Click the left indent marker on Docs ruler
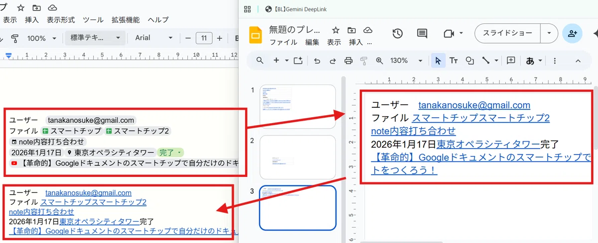The height and width of the screenshot is (243, 598). [8, 56]
